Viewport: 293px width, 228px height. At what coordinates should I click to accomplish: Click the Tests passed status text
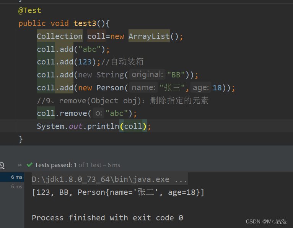pyautogui.click(x=77, y=165)
